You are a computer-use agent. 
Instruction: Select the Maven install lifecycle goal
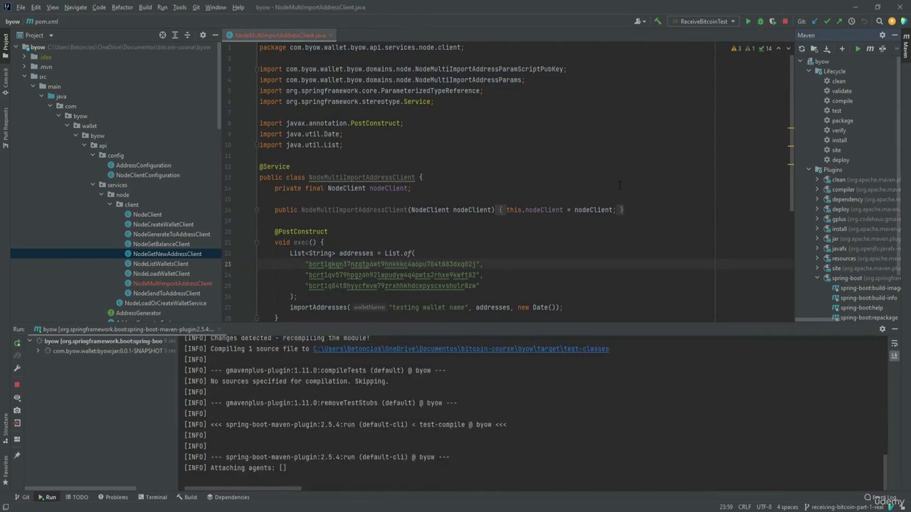839,140
